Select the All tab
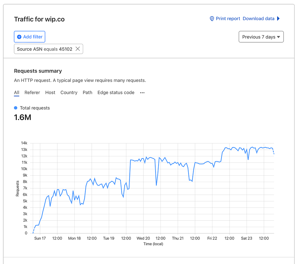The image size is (300, 264). (16, 93)
